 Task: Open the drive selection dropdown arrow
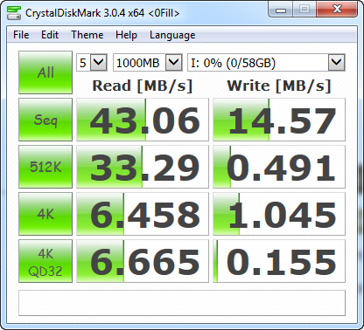(x=337, y=62)
